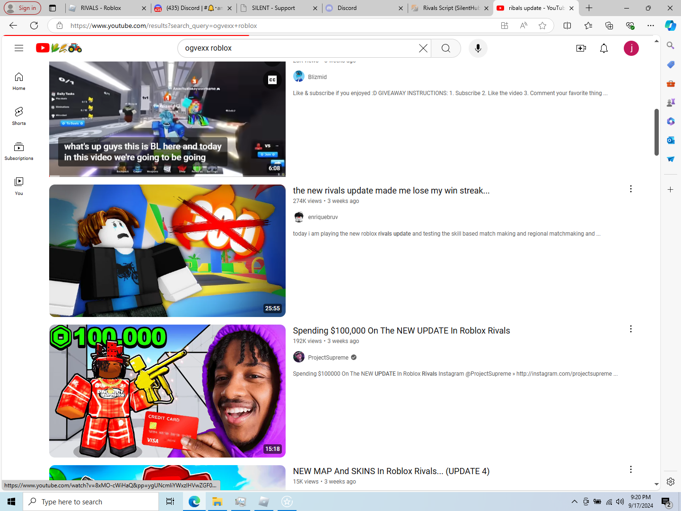Switch to the (435) Discord tab
681x511 pixels.
click(x=193, y=8)
